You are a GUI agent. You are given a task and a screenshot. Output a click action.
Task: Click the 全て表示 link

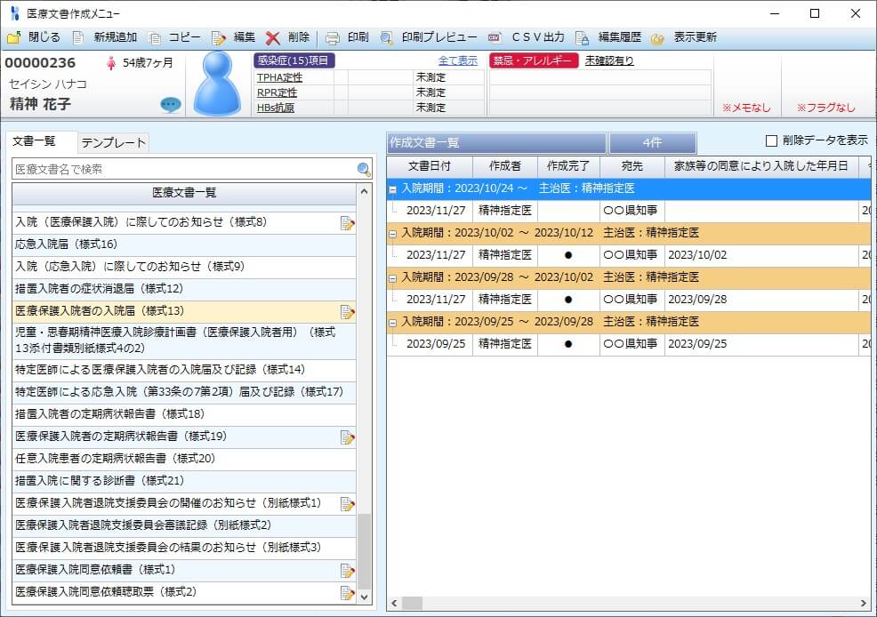tap(456, 59)
